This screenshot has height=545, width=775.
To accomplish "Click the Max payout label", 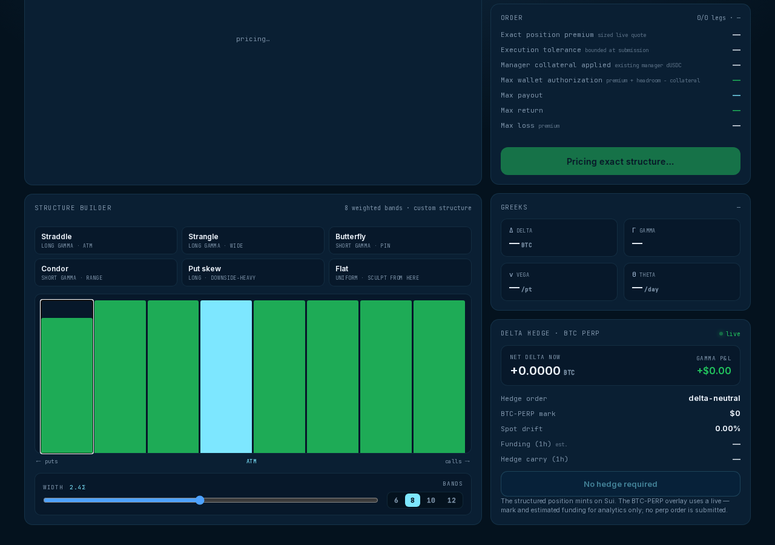I will [x=522, y=95].
